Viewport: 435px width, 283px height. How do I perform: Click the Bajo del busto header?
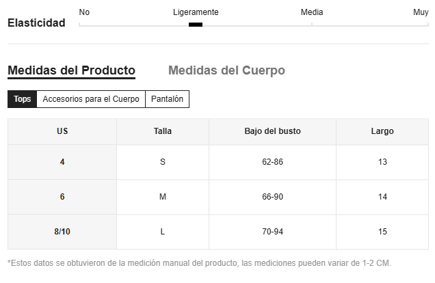pyautogui.click(x=272, y=131)
